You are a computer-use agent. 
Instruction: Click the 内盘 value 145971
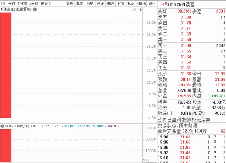pos(218,96)
